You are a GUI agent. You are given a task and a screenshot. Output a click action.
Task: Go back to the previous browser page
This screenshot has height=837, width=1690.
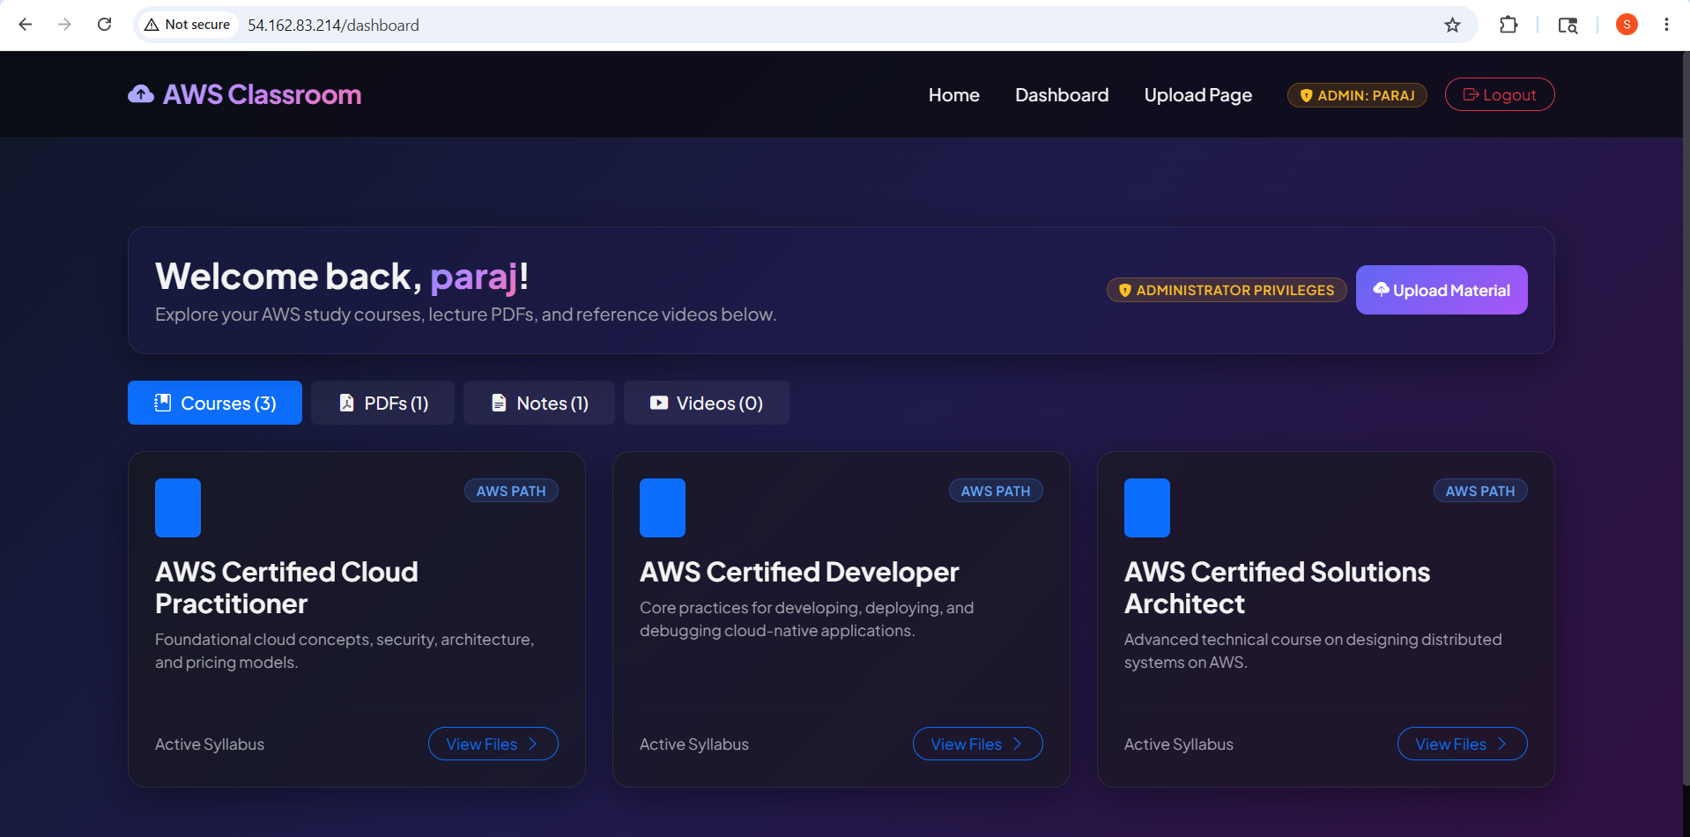tap(26, 25)
